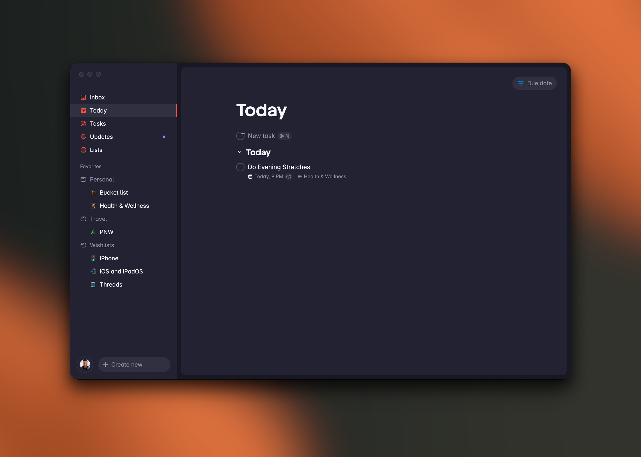Click the Favorites section label
The width and height of the screenshot is (641, 457).
[x=91, y=167]
